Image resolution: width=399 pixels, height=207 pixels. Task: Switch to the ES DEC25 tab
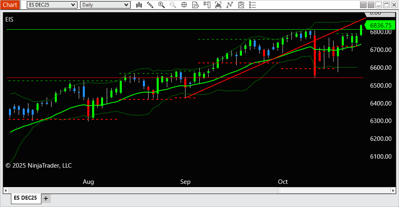[x=26, y=198]
